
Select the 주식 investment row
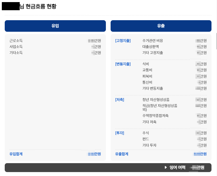(174, 133)
